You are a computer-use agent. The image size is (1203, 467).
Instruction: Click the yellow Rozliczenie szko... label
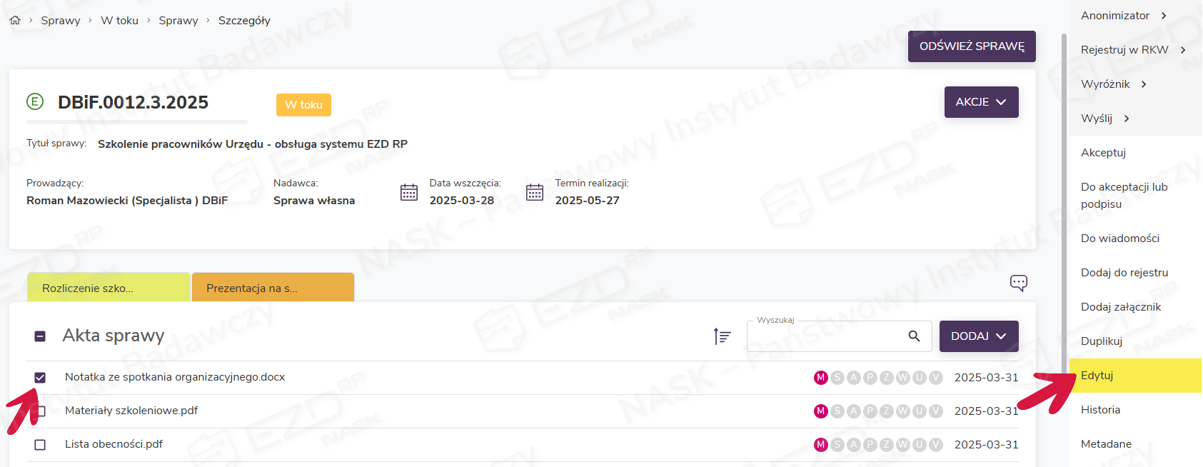[109, 288]
